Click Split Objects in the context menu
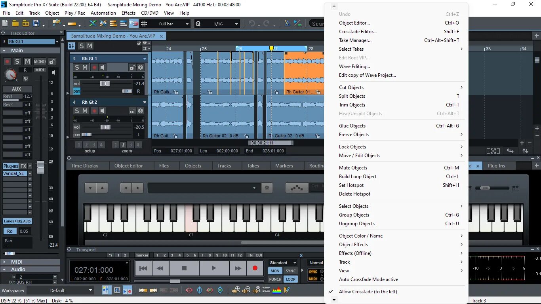 (x=352, y=96)
